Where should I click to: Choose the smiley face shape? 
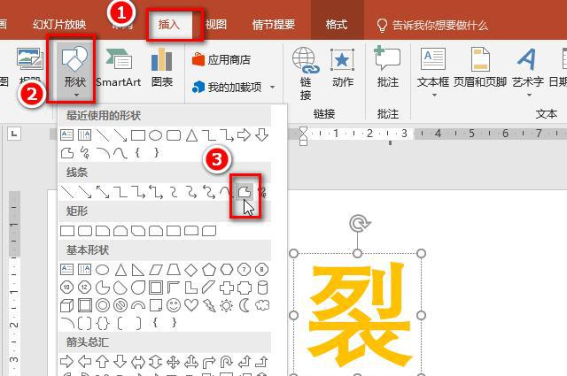tap(174, 305)
